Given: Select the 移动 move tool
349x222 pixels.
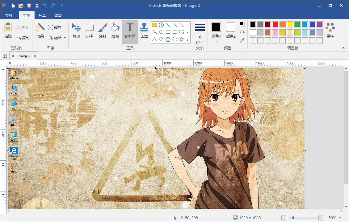Looking at the screenshot, I should click(76, 27).
